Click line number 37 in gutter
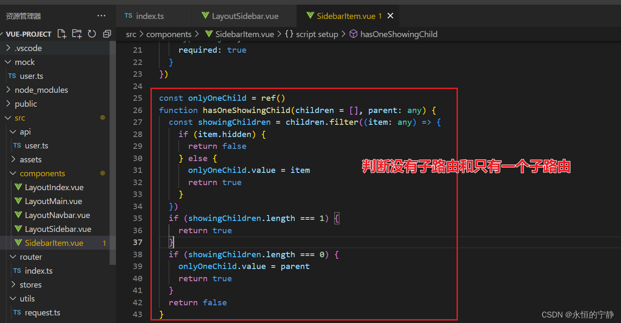The height and width of the screenshot is (323, 621). [137, 242]
